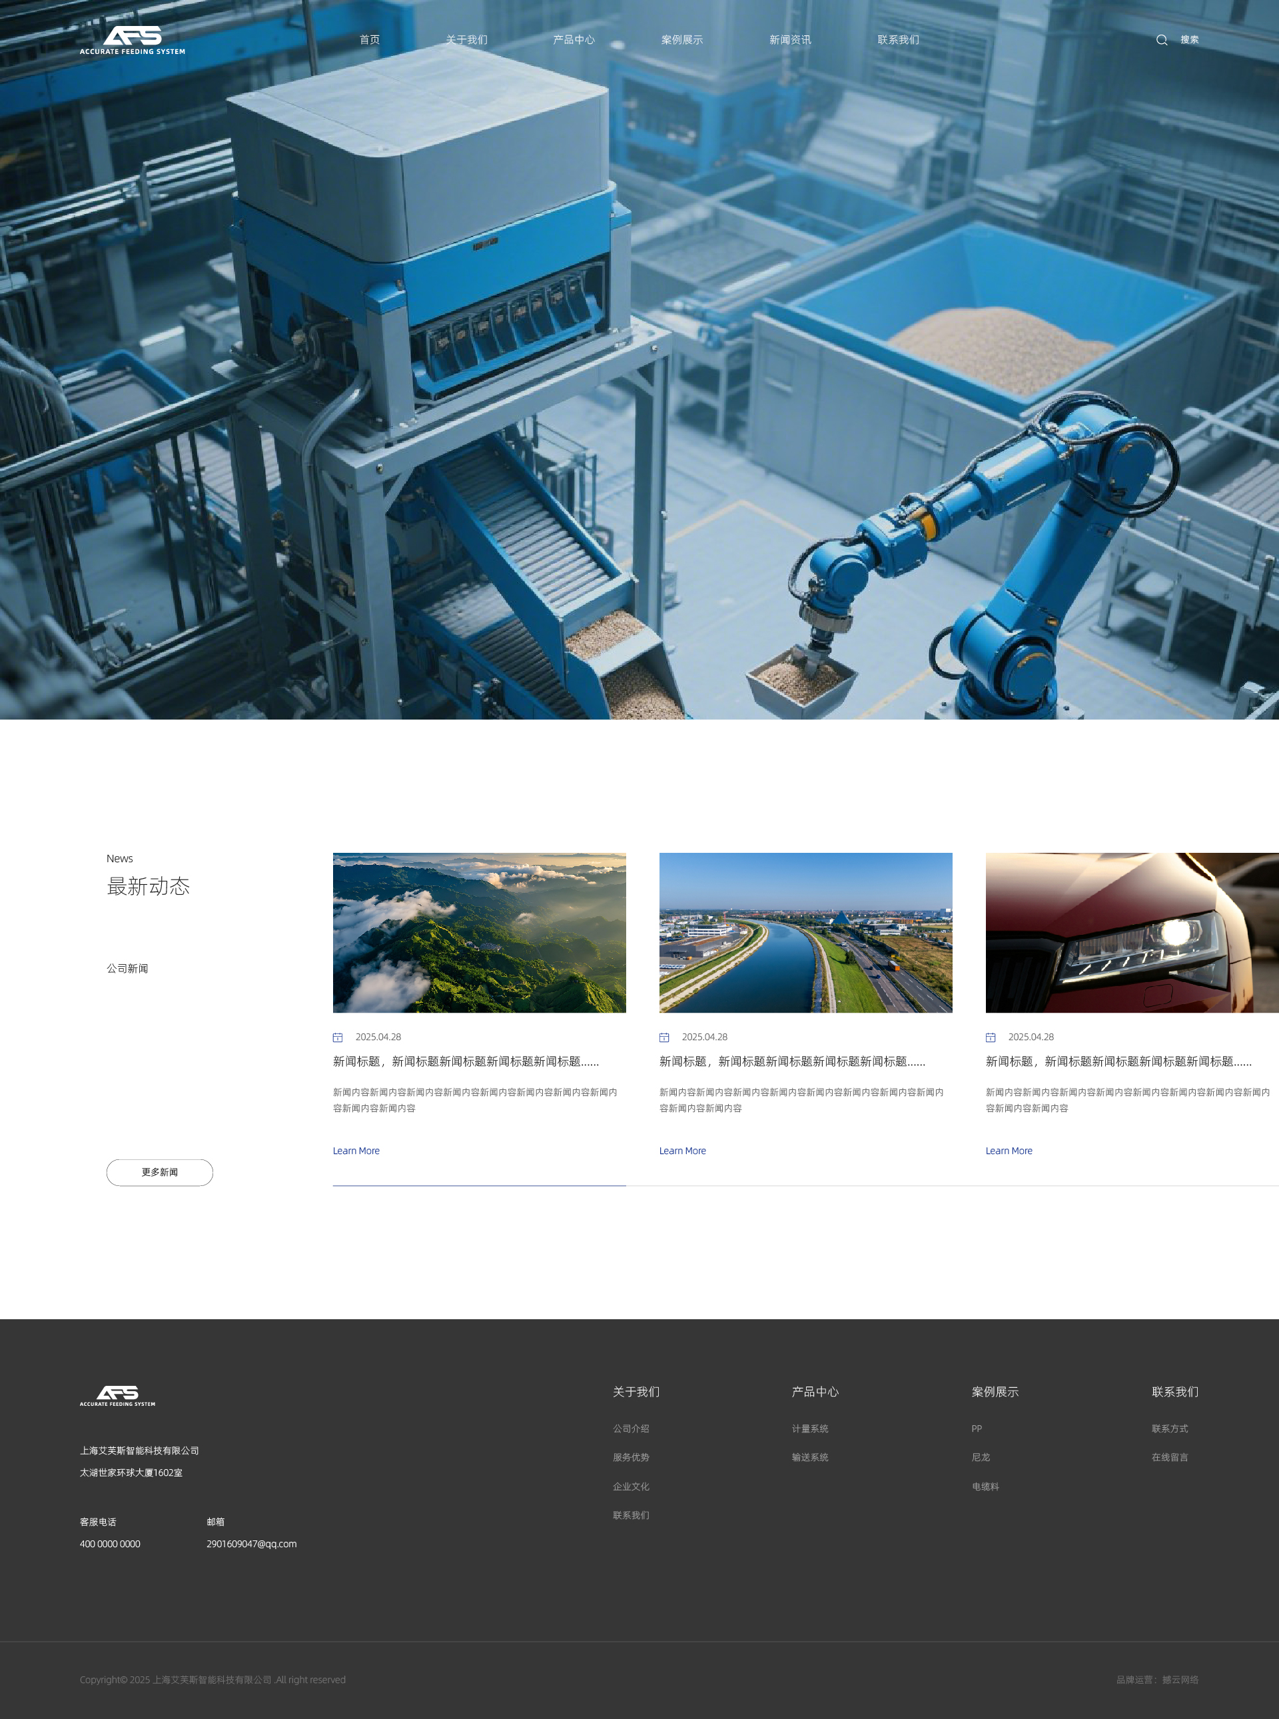
Task: Click the footer email address 2901609047@qq.com
Action: (x=251, y=1544)
